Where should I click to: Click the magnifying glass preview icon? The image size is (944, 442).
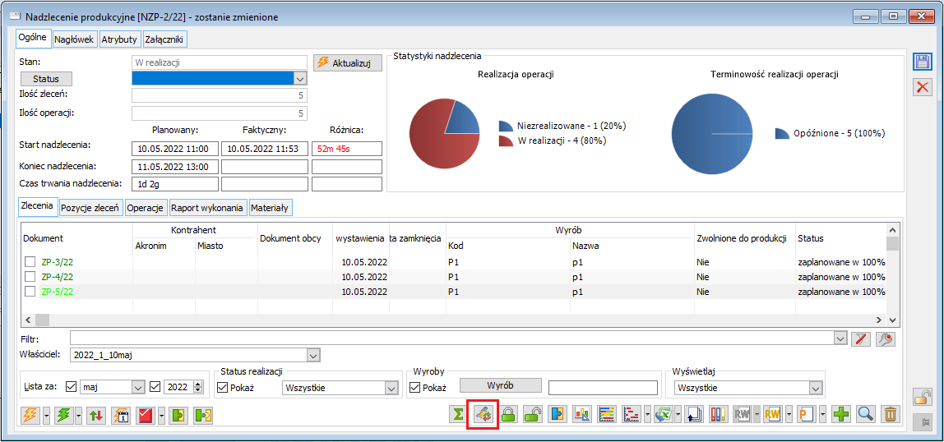(867, 414)
